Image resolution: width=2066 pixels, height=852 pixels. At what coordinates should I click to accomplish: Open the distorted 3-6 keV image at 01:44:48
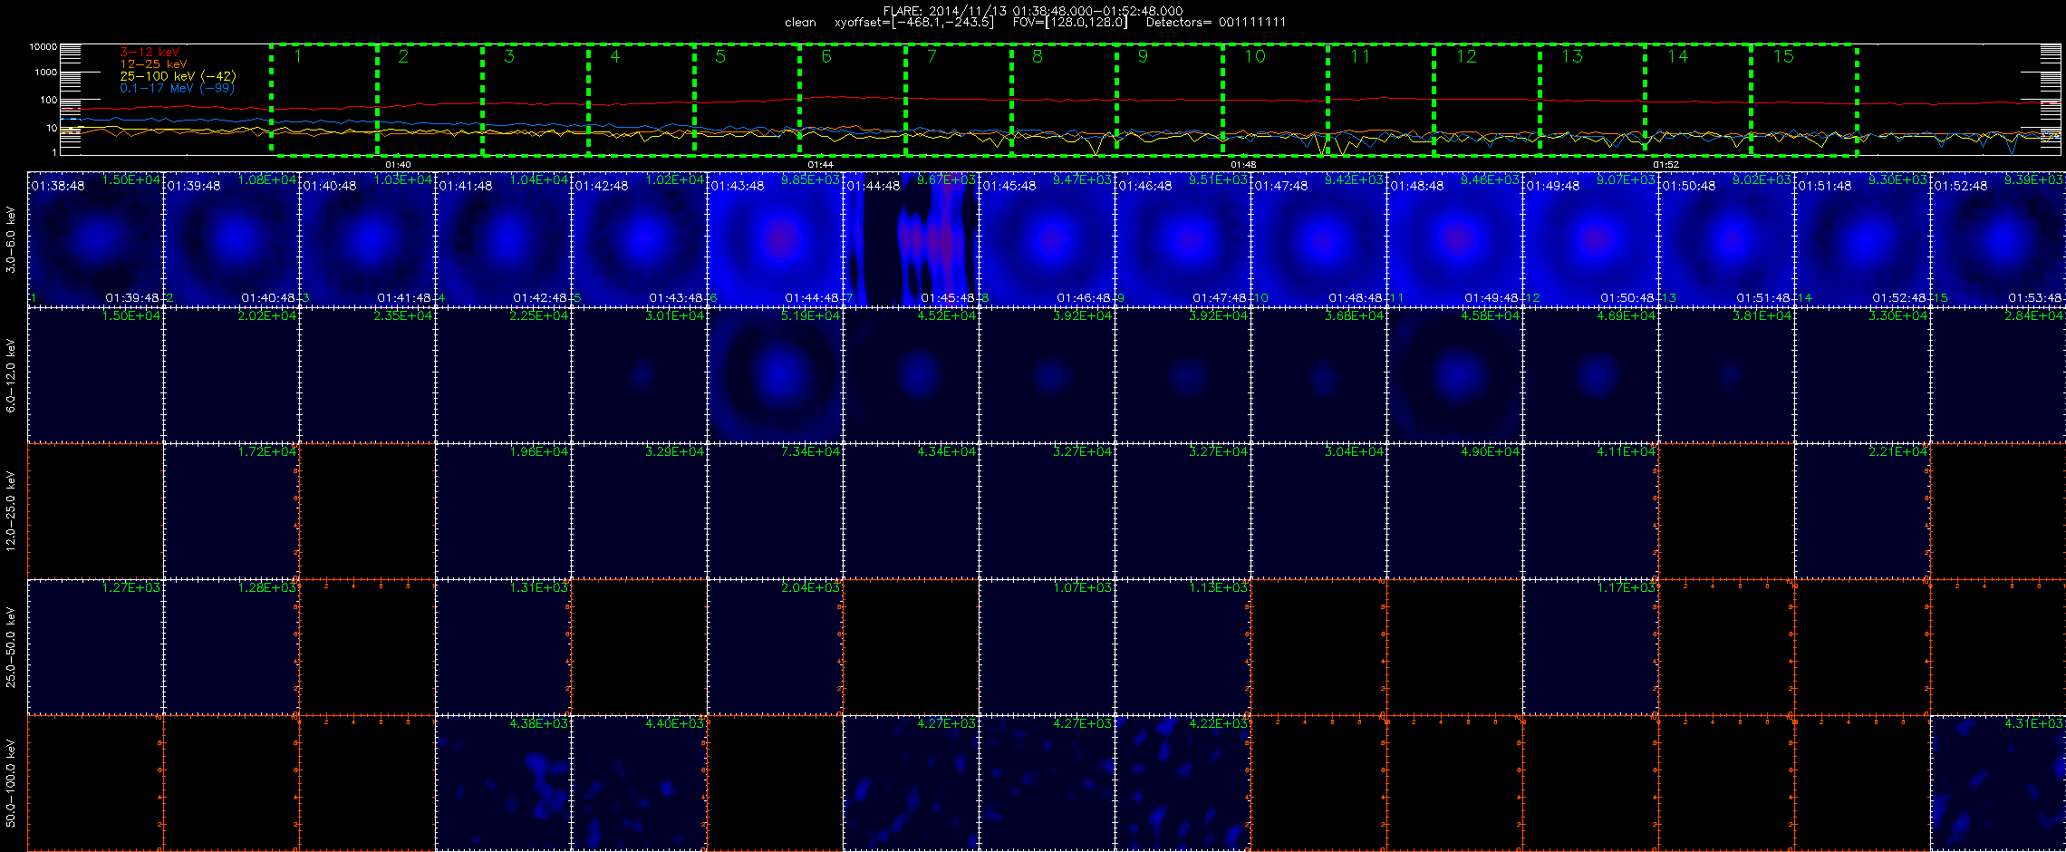coord(911,239)
